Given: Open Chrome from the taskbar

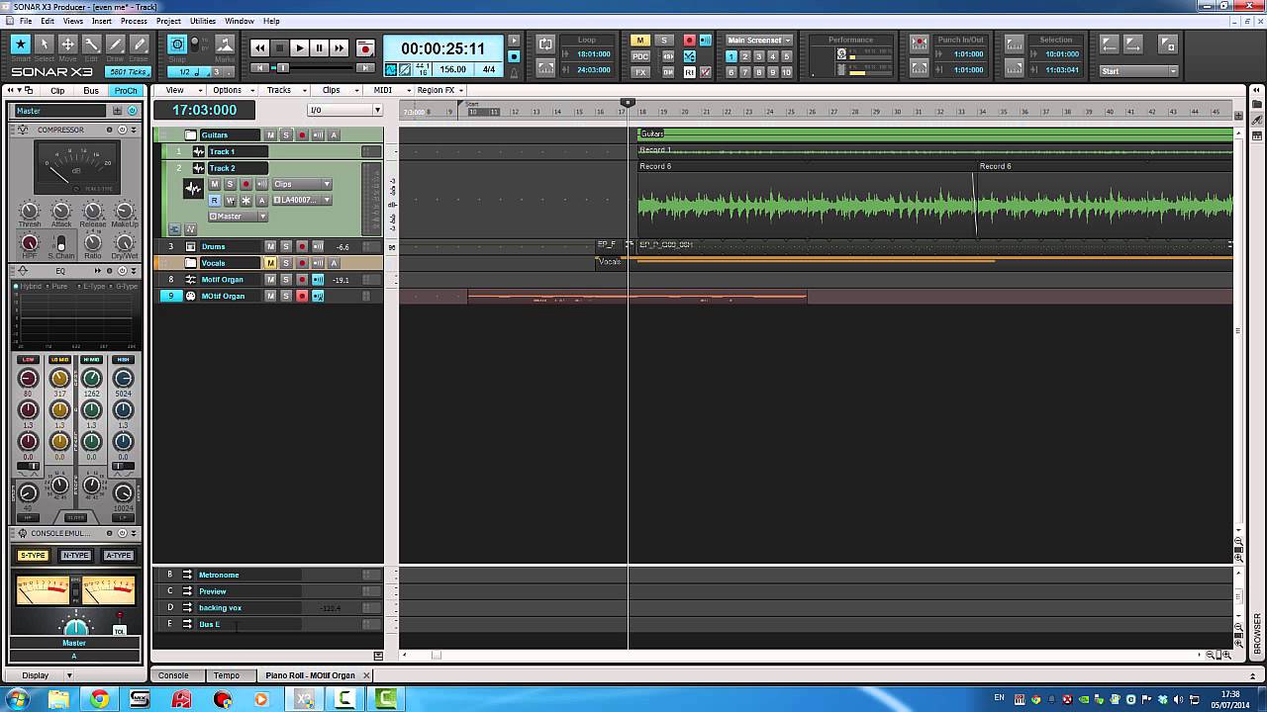Looking at the screenshot, I should [99, 699].
